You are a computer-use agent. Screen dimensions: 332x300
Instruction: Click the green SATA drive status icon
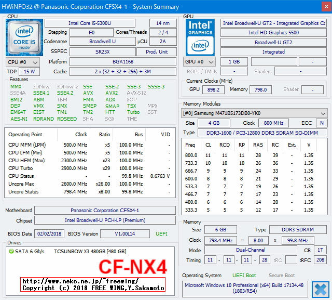(11, 252)
